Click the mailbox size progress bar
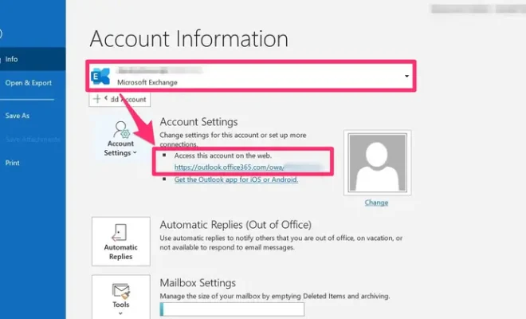 point(232,309)
